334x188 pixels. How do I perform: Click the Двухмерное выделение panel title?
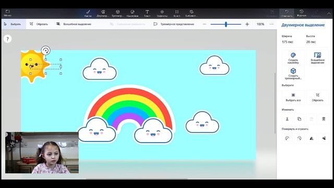[x=303, y=25]
